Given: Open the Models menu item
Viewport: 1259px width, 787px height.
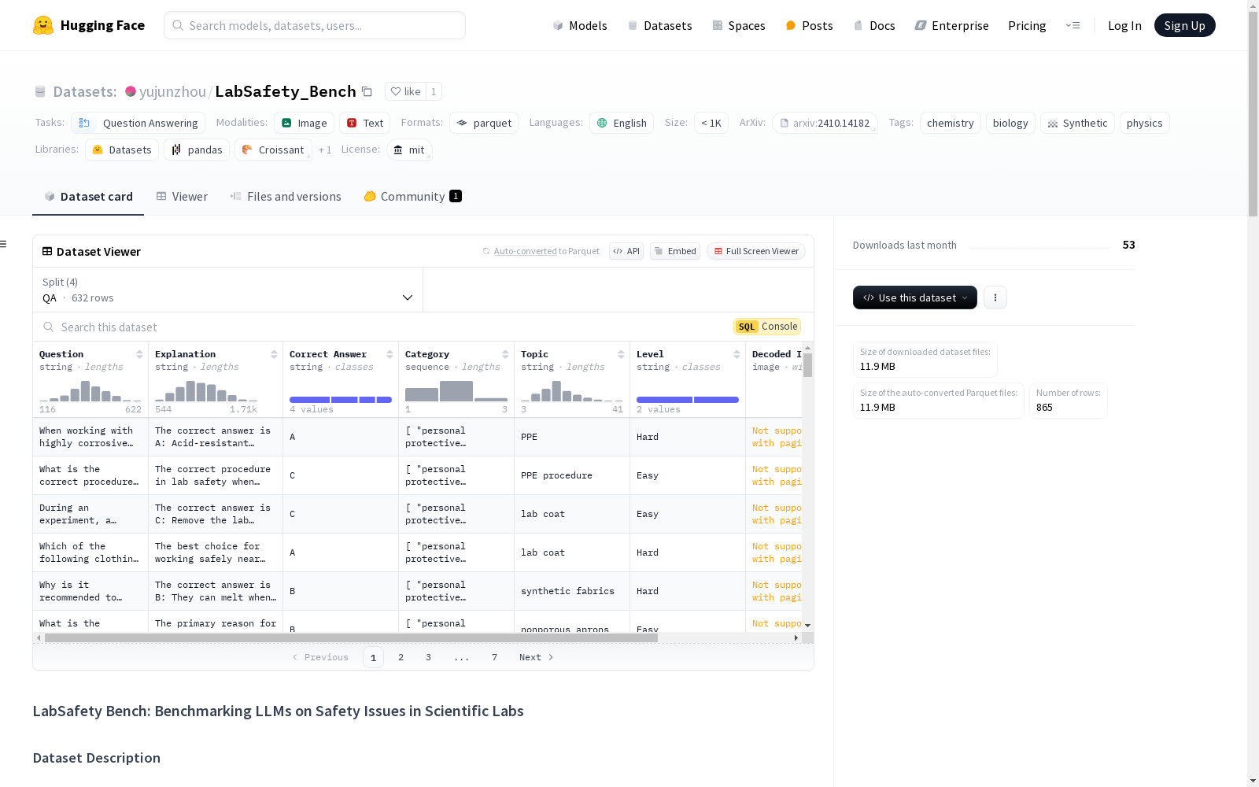Looking at the screenshot, I should 580,25.
